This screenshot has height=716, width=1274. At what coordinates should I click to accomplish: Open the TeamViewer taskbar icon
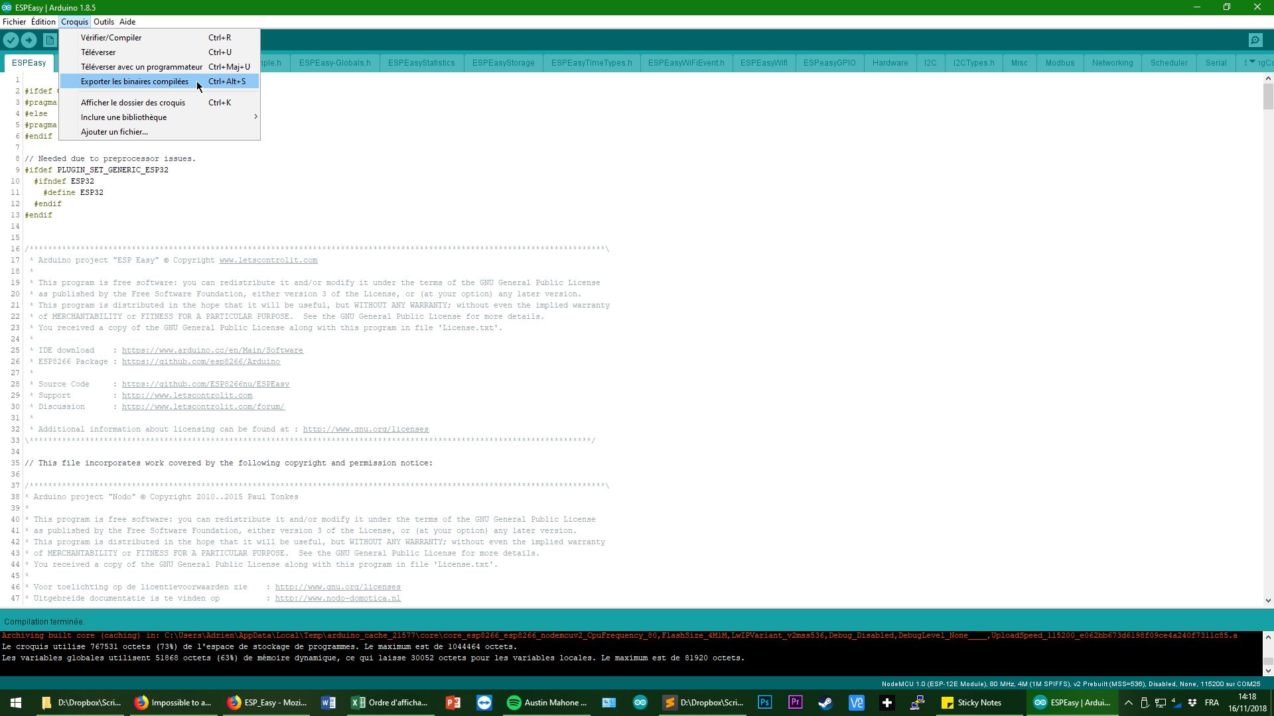(484, 703)
